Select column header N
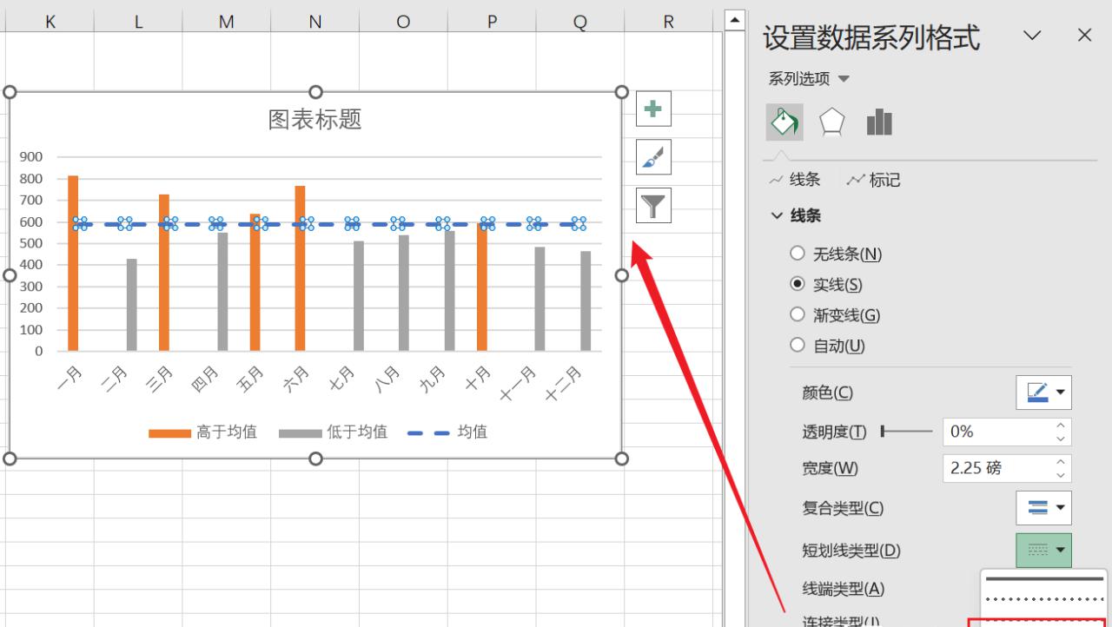This screenshot has height=627, width=1112. 315,22
